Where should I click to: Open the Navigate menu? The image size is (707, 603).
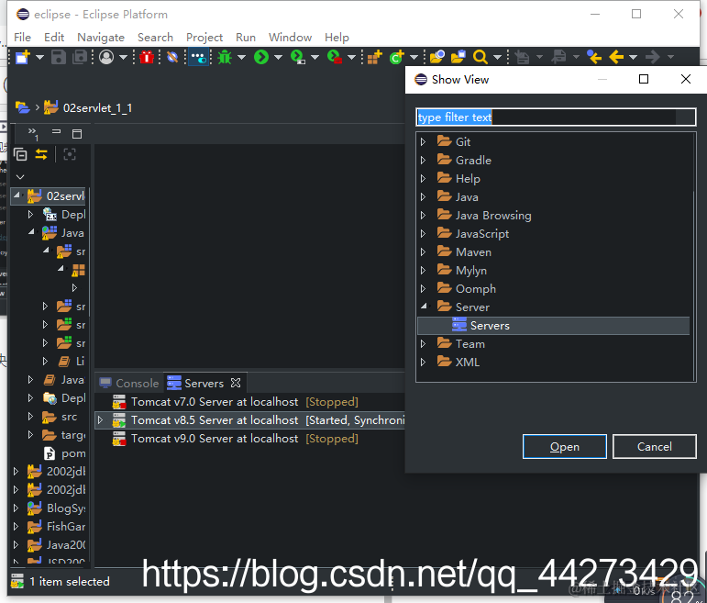pyautogui.click(x=101, y=38)
